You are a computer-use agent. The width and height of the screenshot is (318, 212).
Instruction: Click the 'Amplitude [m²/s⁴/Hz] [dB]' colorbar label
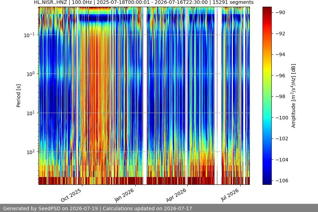tap(294, 96)
